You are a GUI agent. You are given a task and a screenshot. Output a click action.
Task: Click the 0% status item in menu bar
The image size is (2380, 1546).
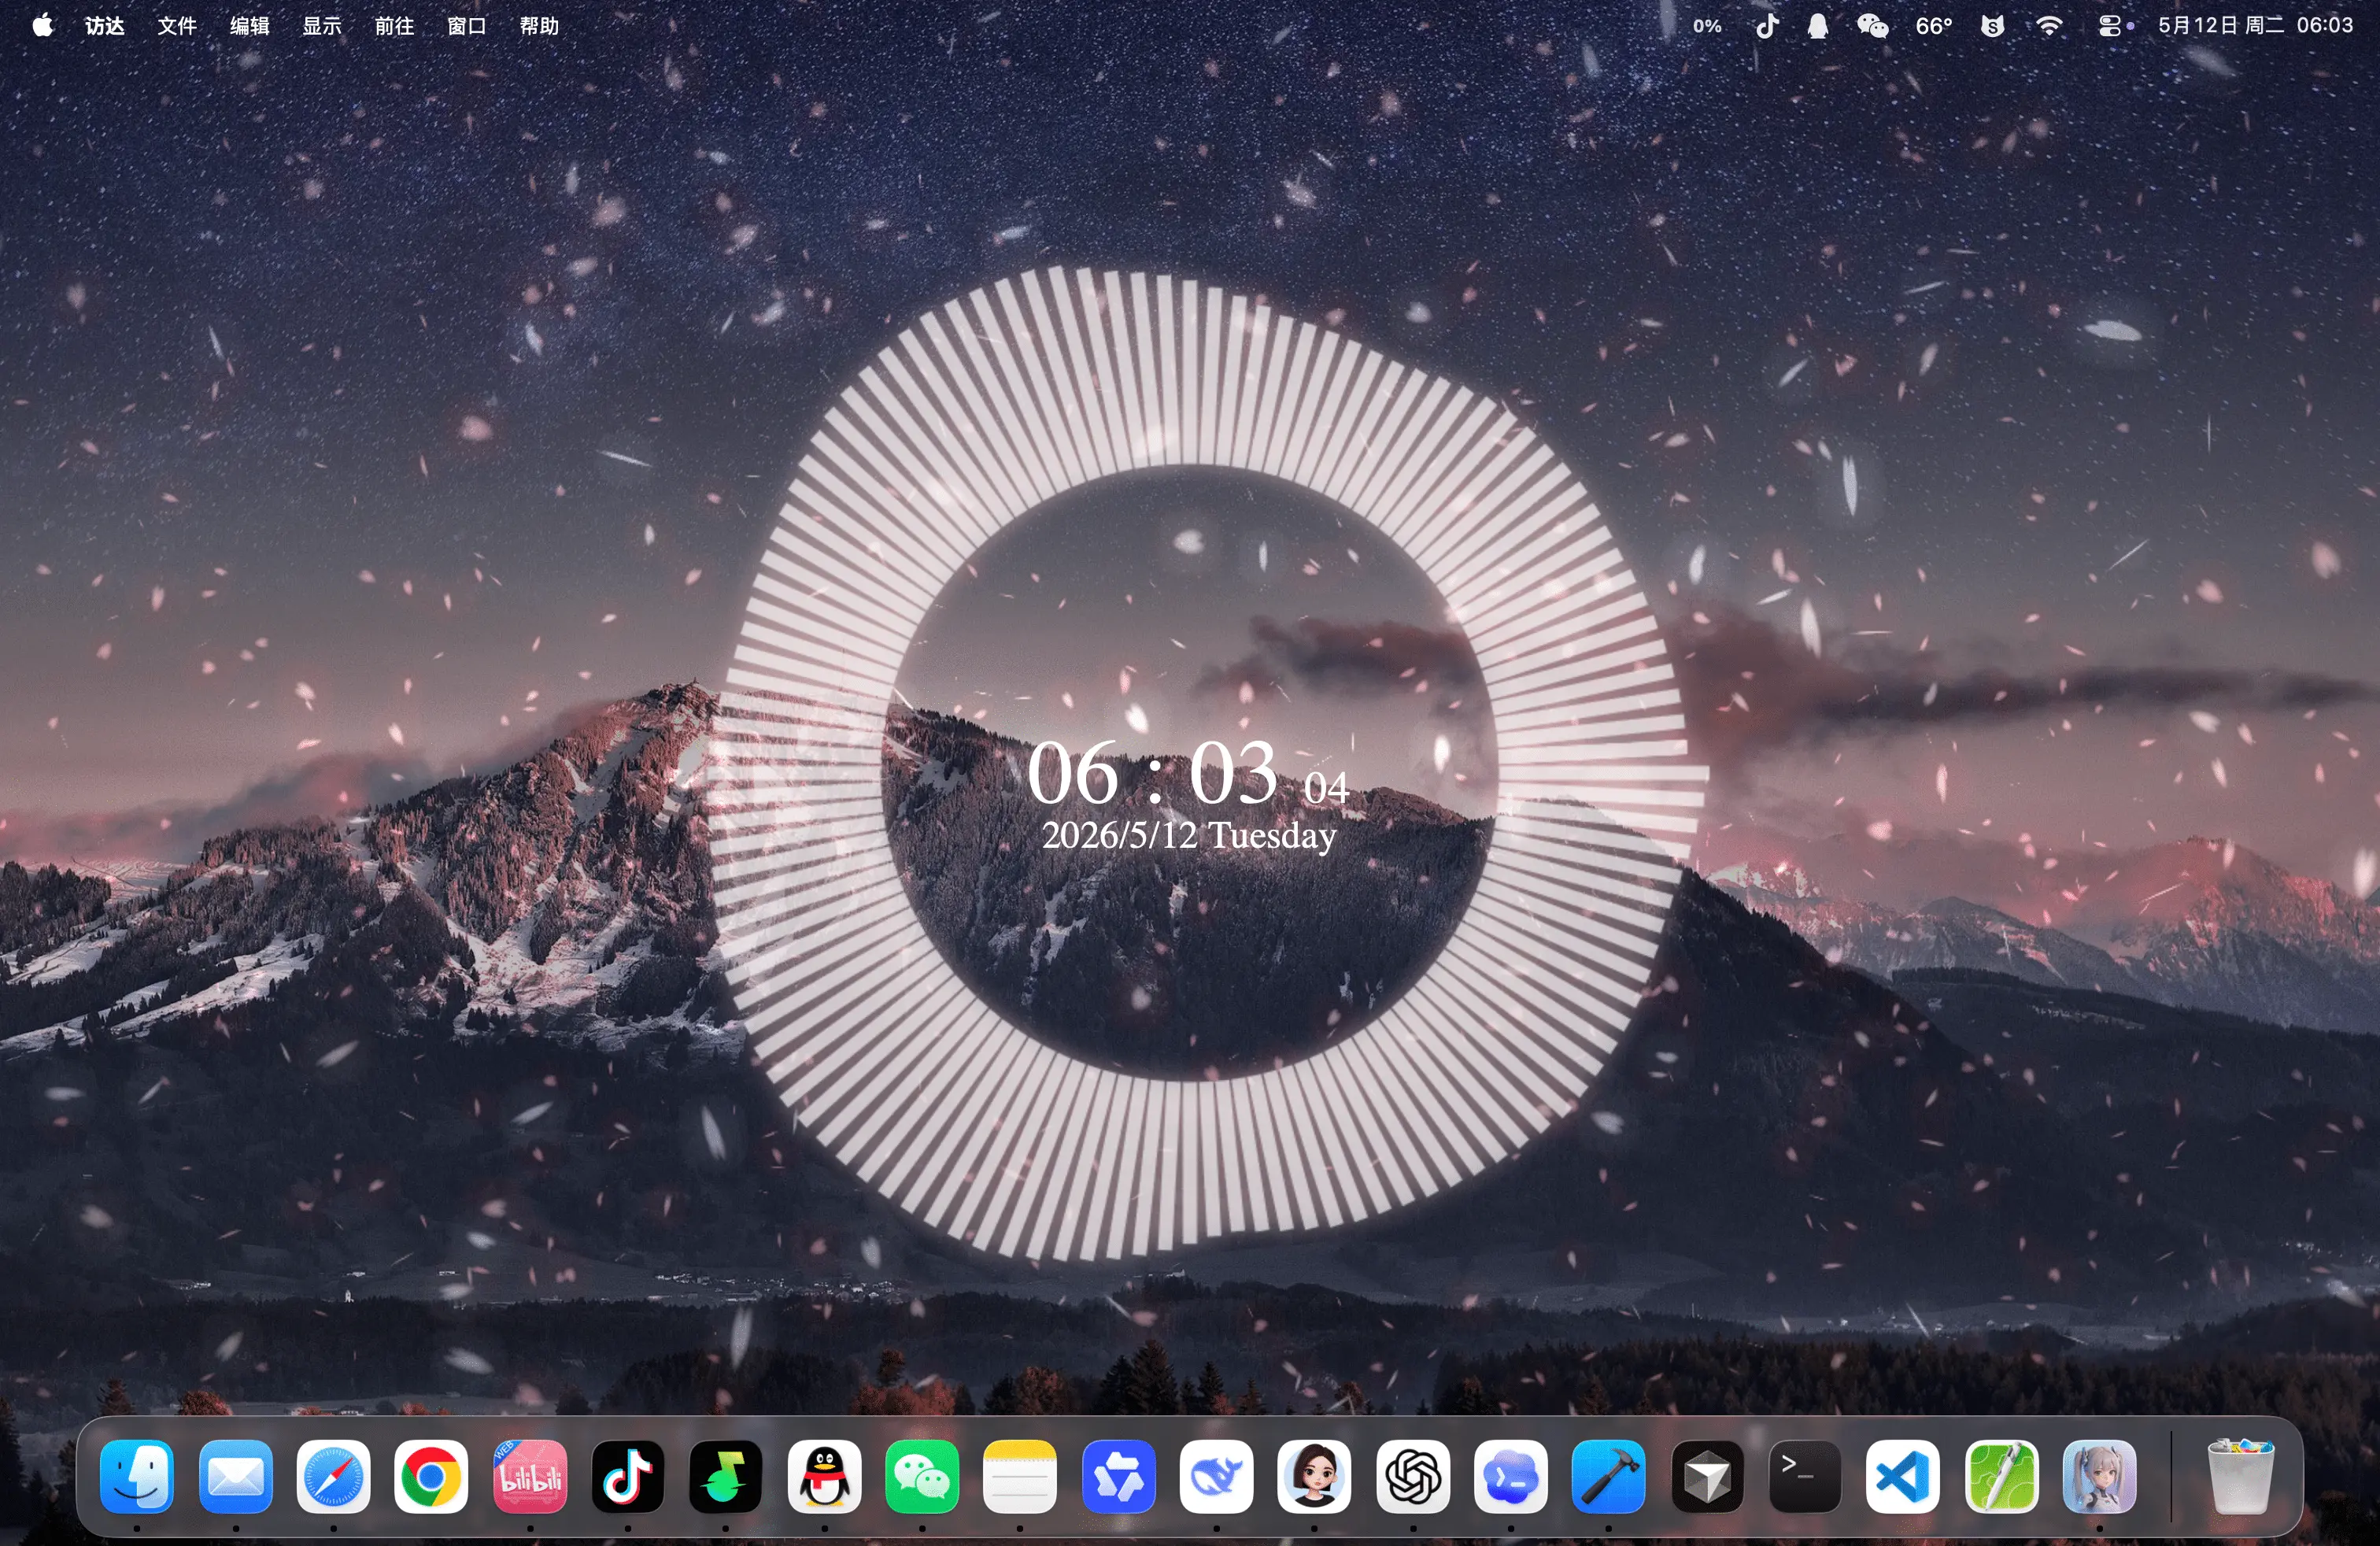coord(1707,26)
